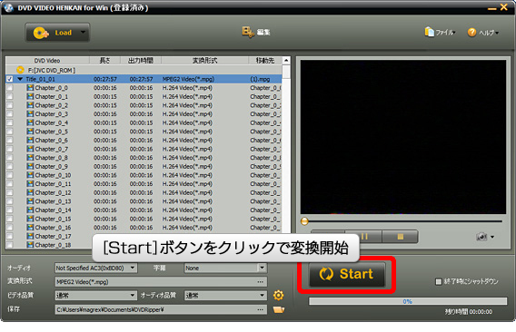516x332 pixels.
Task: Uncheck the Title_01_01 checkbox
Action: pos(10,79)
